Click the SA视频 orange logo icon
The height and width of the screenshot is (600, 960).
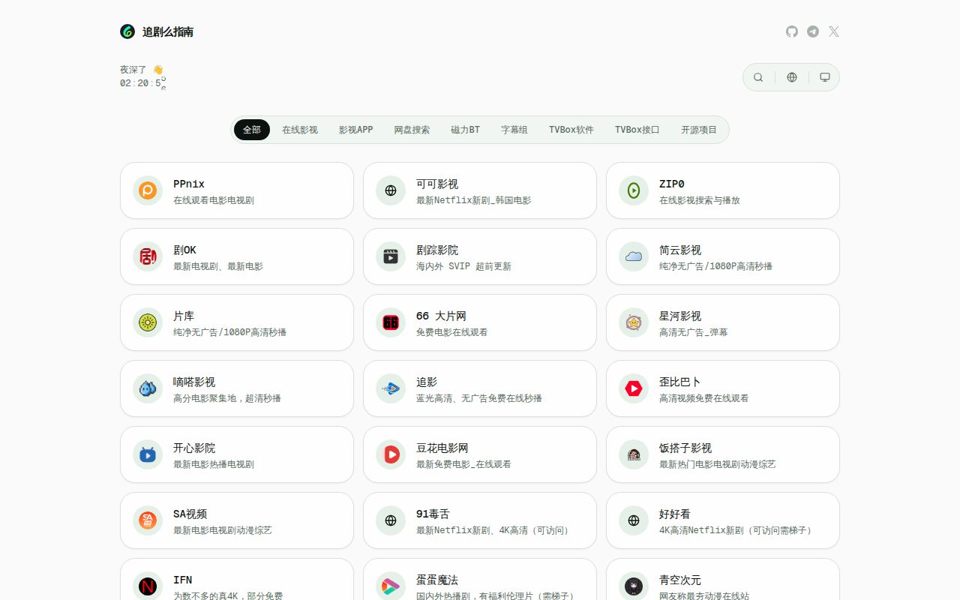click(x=148, y=520)
